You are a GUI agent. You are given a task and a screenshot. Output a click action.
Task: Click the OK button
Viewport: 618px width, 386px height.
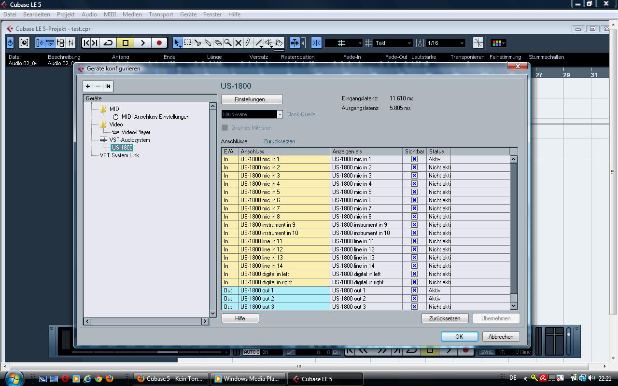(459, 337)
